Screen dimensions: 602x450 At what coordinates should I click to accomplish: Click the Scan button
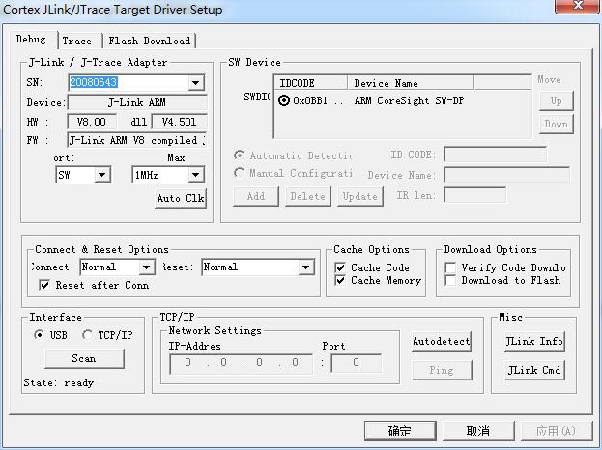pos(84,358)
